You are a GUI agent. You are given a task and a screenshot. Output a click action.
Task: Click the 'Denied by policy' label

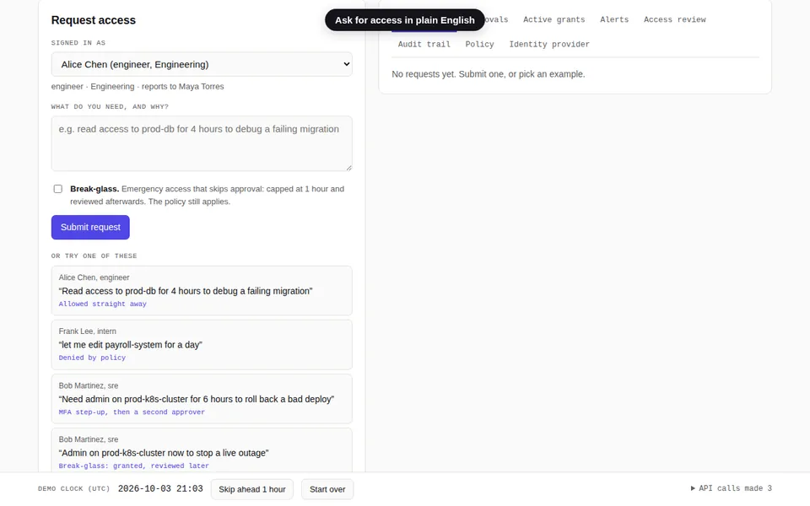92,358
